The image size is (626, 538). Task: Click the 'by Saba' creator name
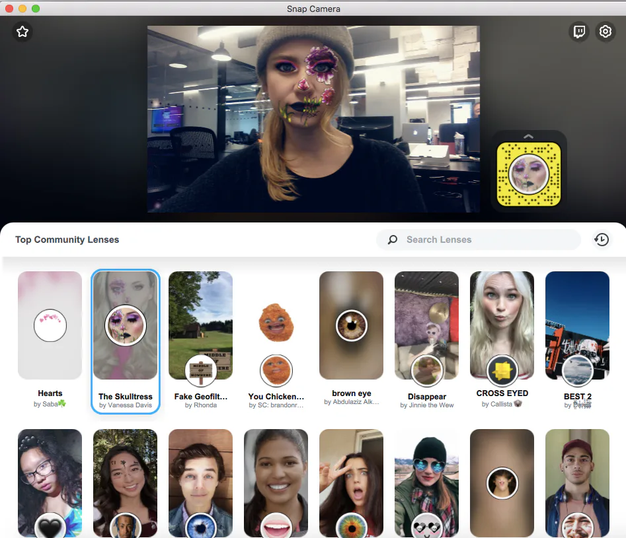50,404
